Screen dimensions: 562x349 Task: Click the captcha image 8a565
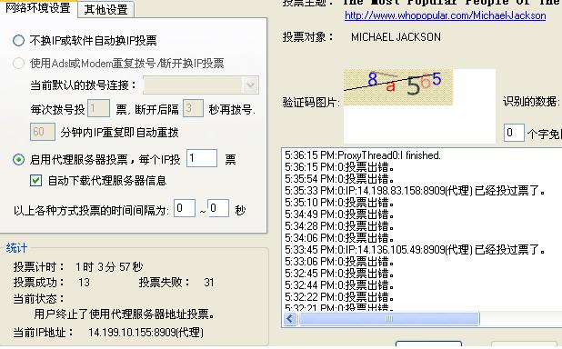(397, 87)
